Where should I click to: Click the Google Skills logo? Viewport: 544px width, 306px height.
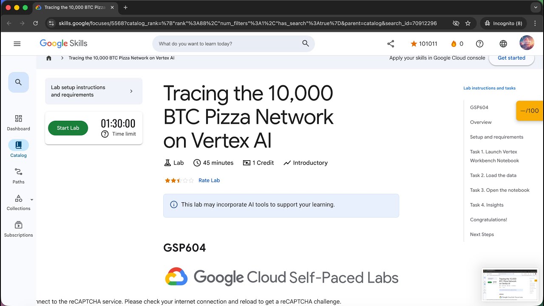(x=63, y=43)
